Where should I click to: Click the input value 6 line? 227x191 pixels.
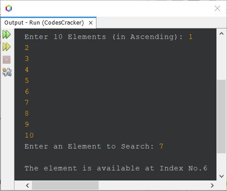[x=27, y=92]
